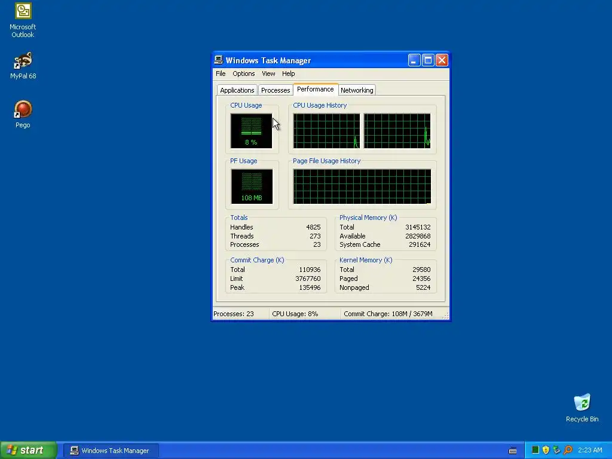612x459 pixels.
Task: Click the 'Totals' group heading
Action: click(239, 218)
